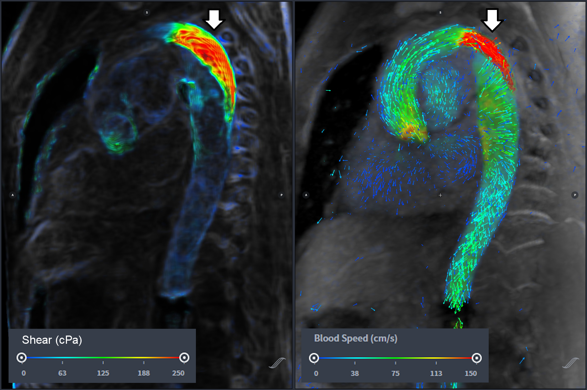Image resolution: width=587 pixels, height=390 pixels.
Task: Click the Blood Speed (cm/s) legend title
Action: pyautogui.click(x=355, y=338)
